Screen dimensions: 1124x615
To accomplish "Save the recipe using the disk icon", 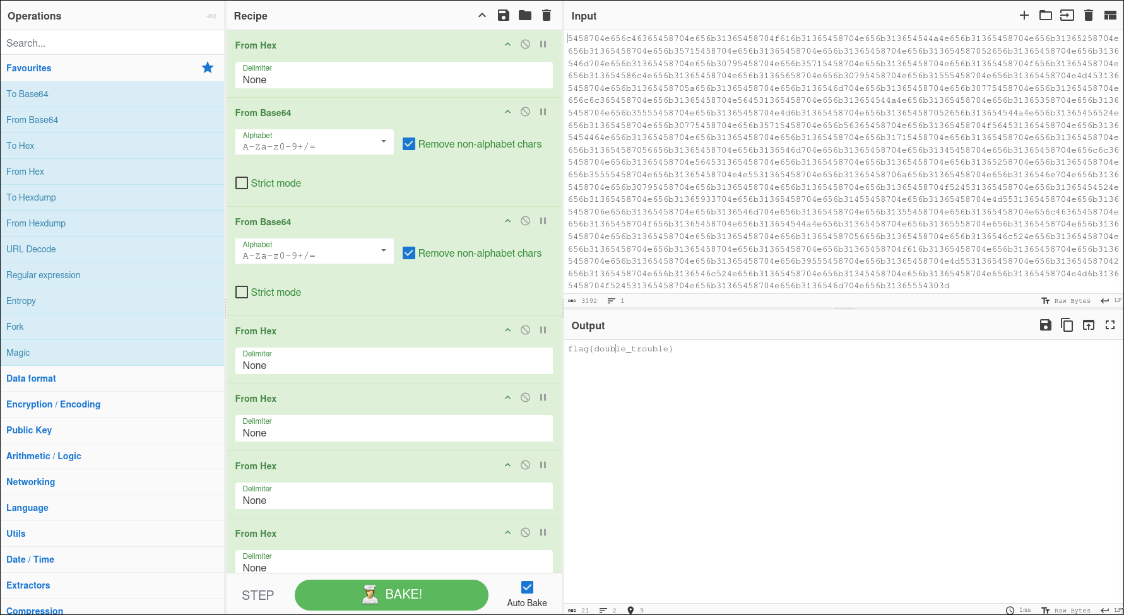I will pos(503,16).
